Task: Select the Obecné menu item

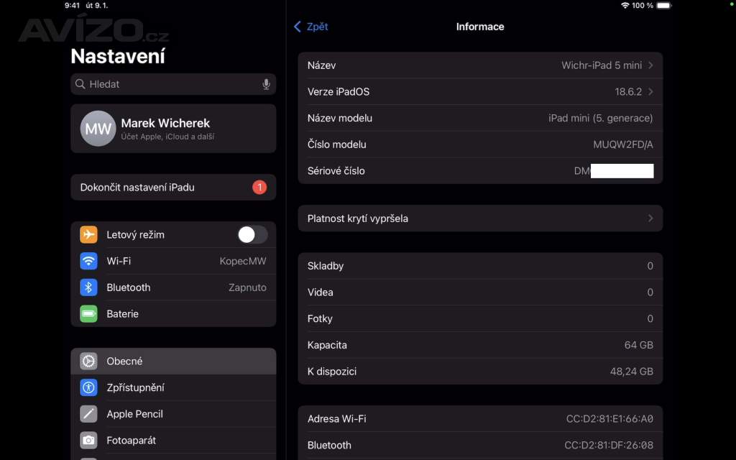Action: (x=173, y=361)
